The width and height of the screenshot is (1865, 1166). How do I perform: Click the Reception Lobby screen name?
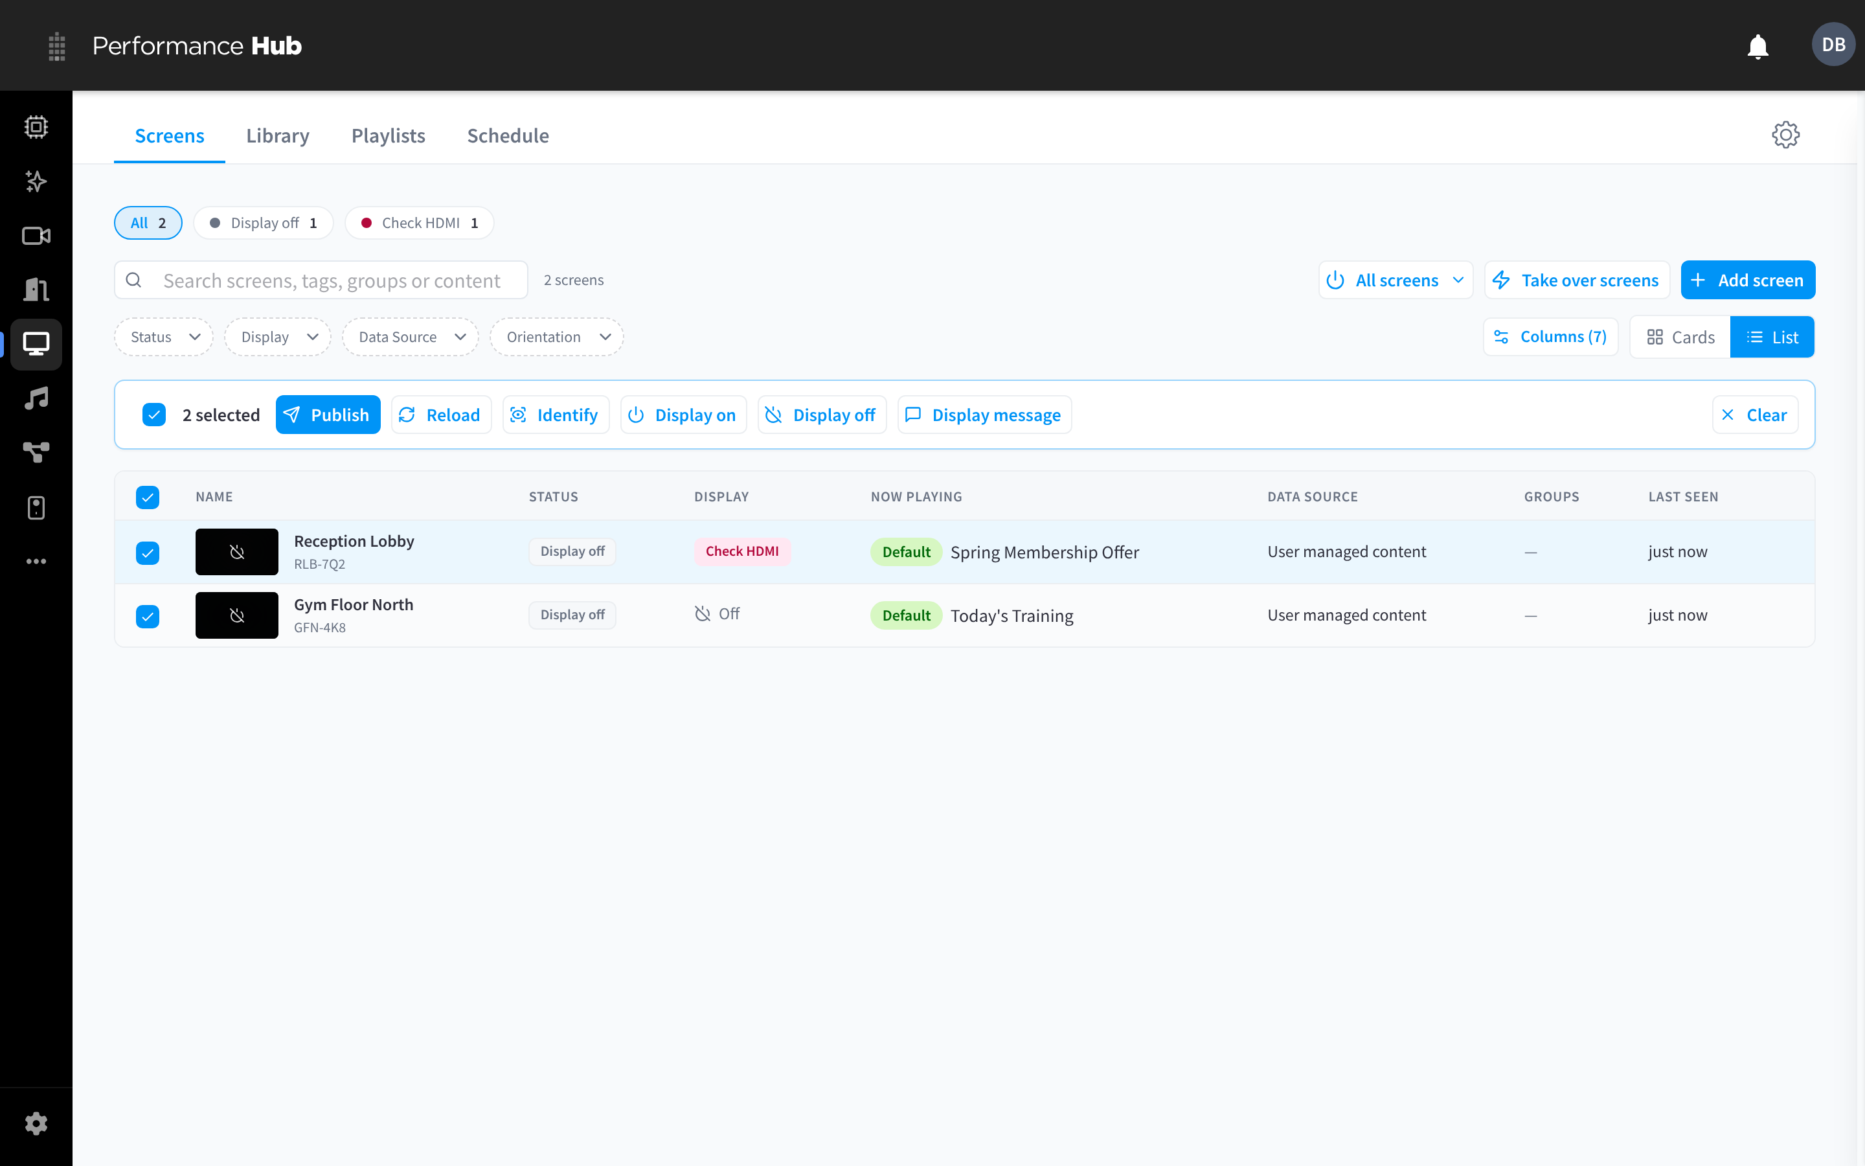coord(354,542)
